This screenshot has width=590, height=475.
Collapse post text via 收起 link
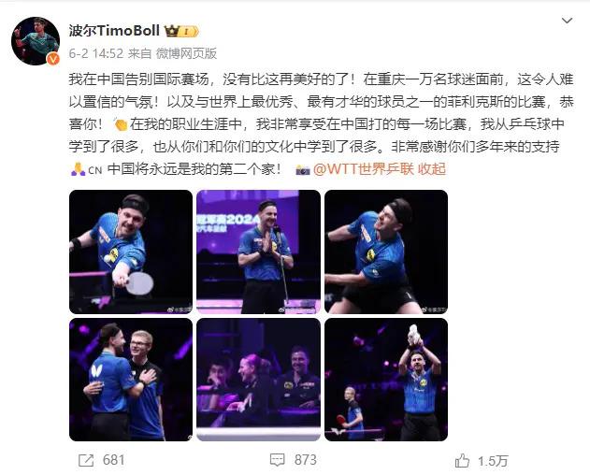tap(432, 169)
